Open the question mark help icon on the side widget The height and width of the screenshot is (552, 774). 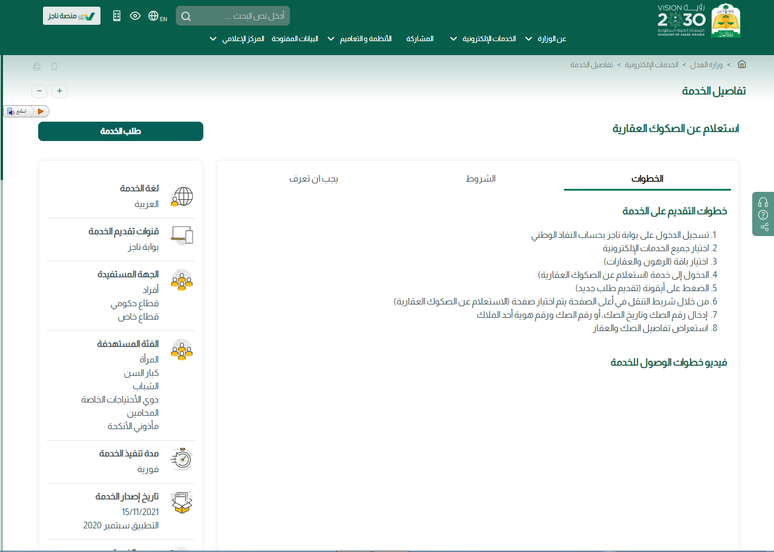[x=763, y=215]
